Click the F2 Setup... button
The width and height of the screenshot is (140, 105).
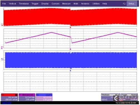click(132, 4)
